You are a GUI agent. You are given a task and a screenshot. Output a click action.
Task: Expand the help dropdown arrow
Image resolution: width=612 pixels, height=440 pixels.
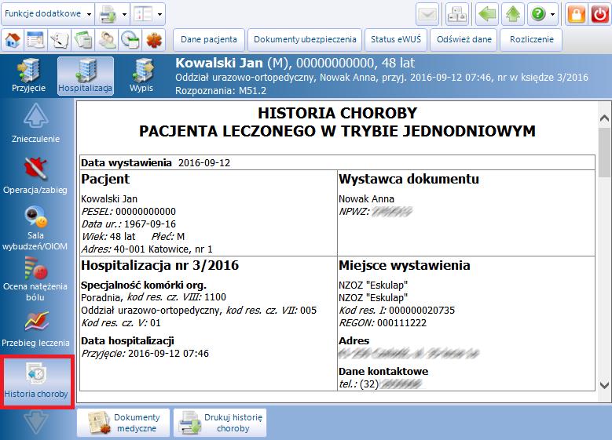pos(552,14)
